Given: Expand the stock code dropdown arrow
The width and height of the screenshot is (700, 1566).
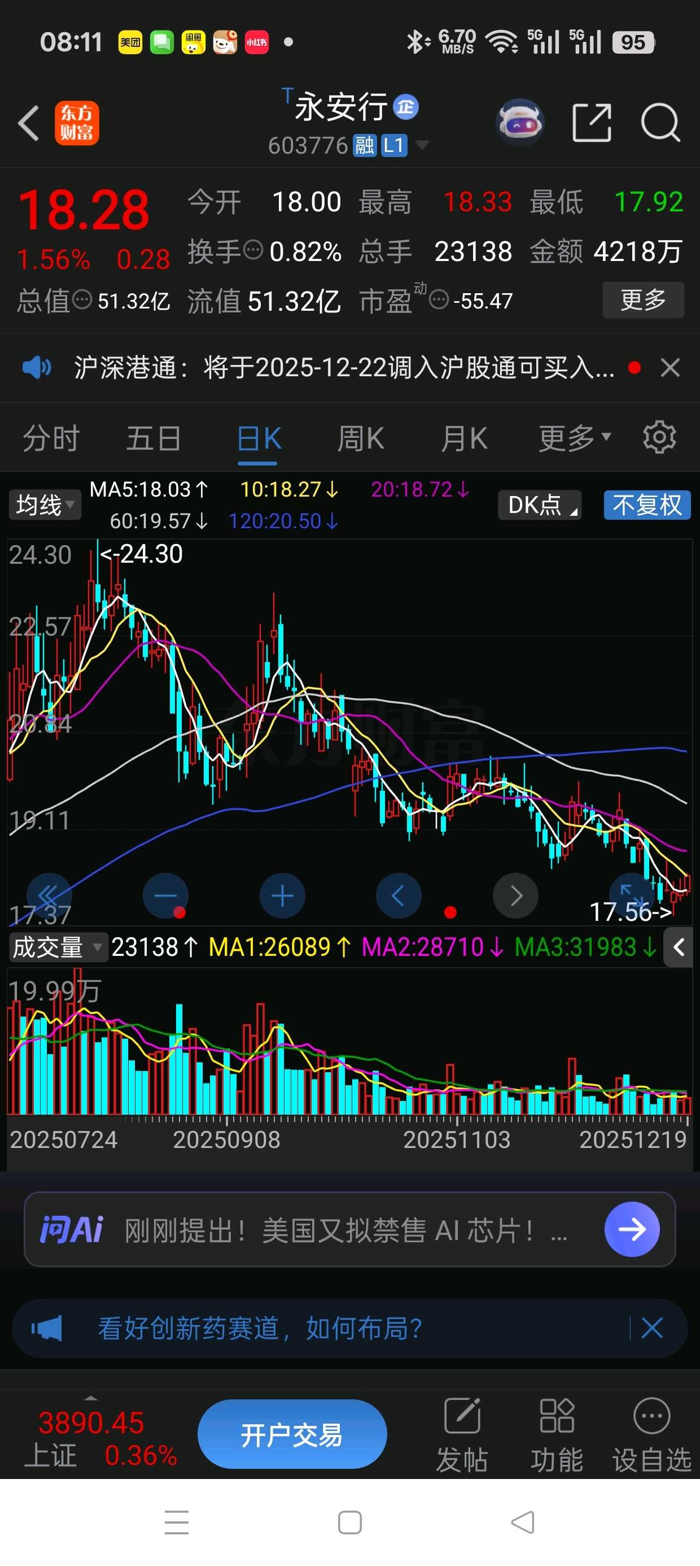Looking at the screenshot, I should [x=422, y=145].
